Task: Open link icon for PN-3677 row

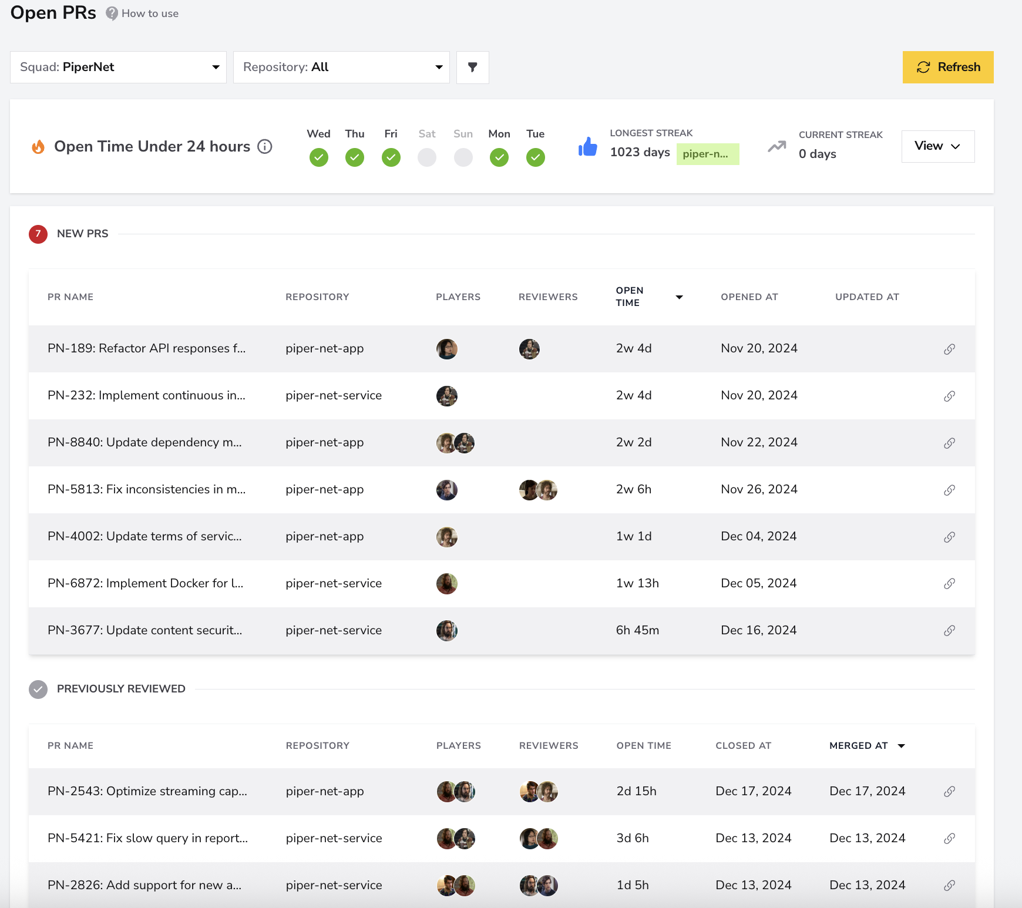Action: point(949,630)
